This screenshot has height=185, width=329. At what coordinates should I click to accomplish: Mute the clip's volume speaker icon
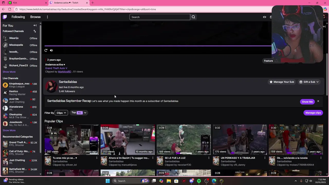tap(51, 50)
